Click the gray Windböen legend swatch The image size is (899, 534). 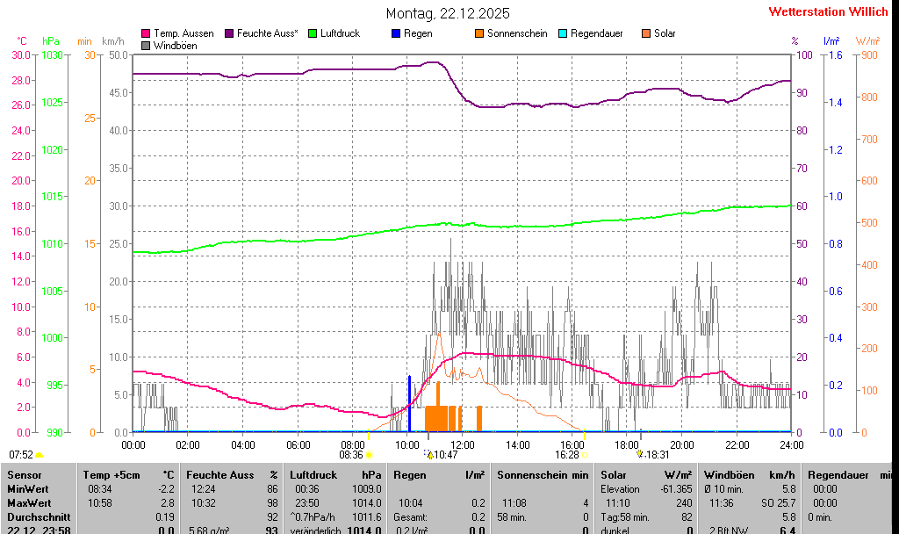(x=146, y=46)
